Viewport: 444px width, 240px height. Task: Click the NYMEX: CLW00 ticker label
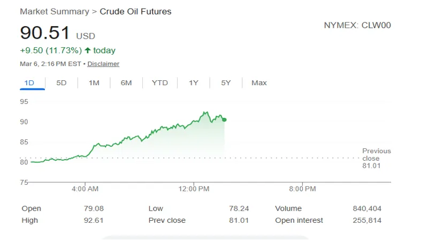[357, 25]
